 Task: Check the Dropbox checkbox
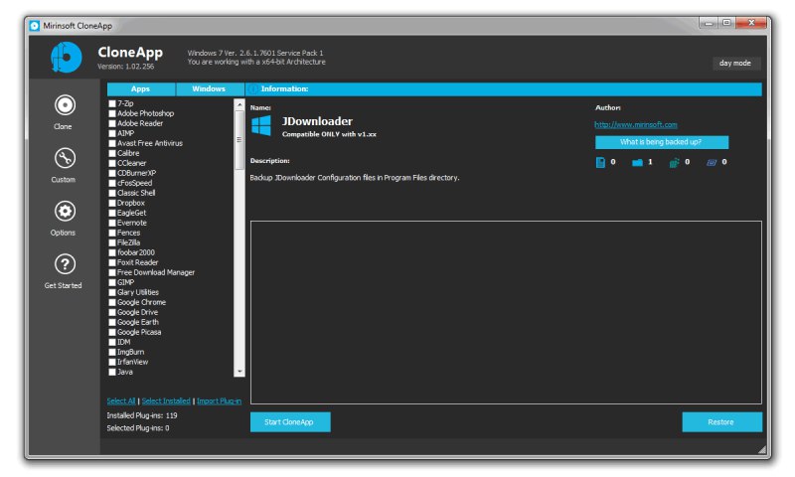tap(112, 203)
